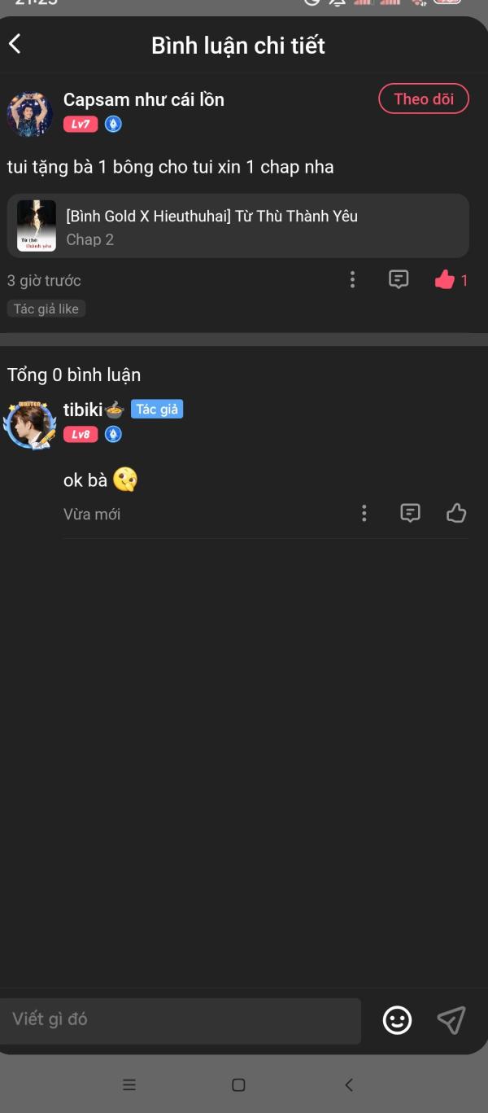
Task: Toggle the red like on the original comment
Action: point(445,280)
